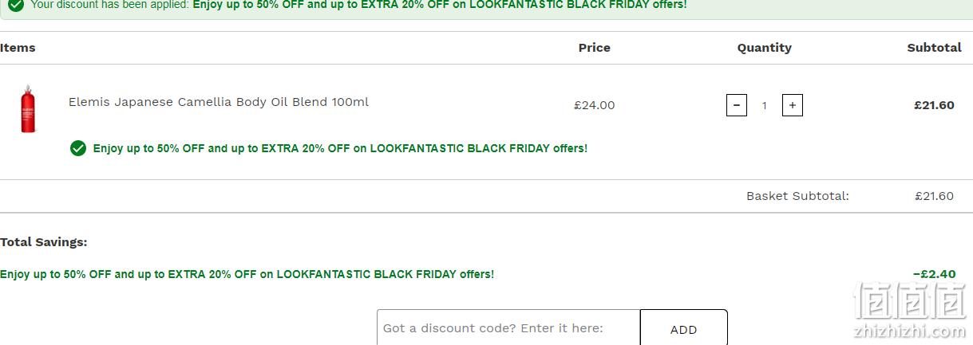Click the checkmark icon in top discount banner
The width and height of the screenshot is (973, 345).
pos(16,5)
